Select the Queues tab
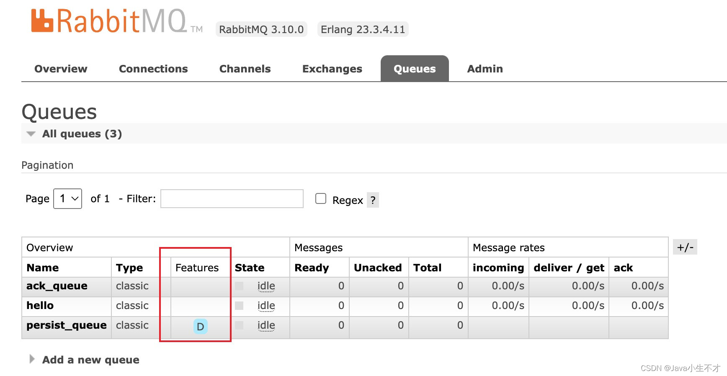The width and height of the screenshot is (727, 376). tap(415, 69)
